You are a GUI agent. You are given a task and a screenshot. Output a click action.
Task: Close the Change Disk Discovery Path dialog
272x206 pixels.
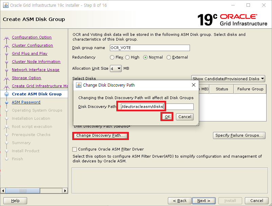pos(194,85)
